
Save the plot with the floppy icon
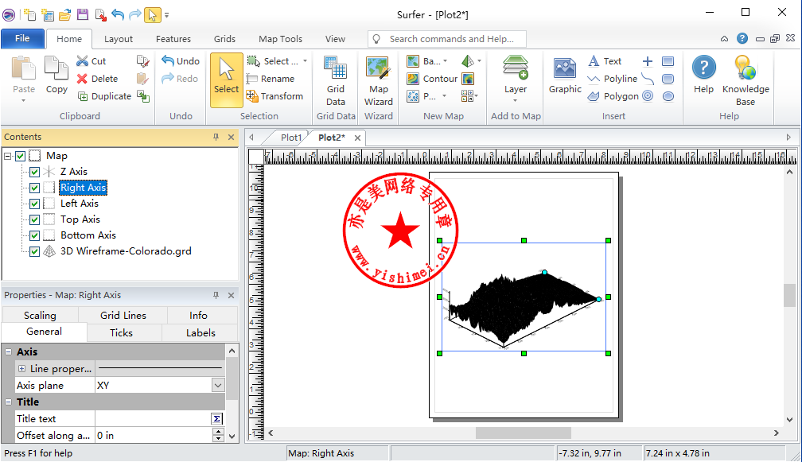pyautogui.click(x=83, y=15)
